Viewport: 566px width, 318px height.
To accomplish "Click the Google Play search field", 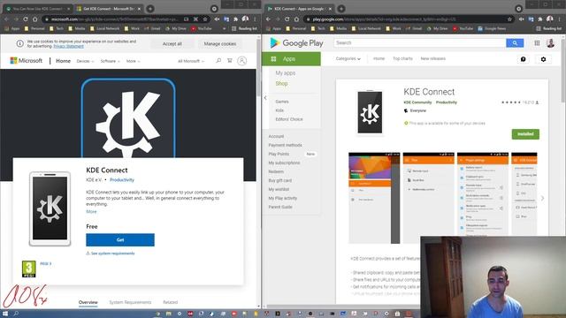I will pyautogui.click(x=420, y=43).
